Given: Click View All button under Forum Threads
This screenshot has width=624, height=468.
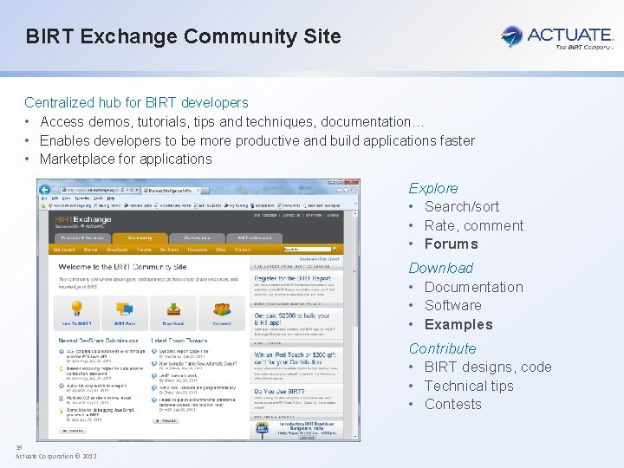Looking at the screenshot, I should tap(166, 420).
